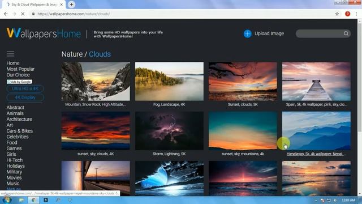Open the Himalayas wallpaper thumbnail
Screen dimensions: 362x204
pyautogui.click(x=316, y=131)
